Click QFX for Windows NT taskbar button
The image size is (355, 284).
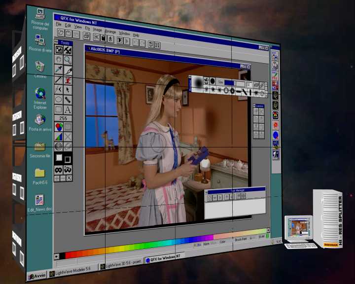click(164, 258)
